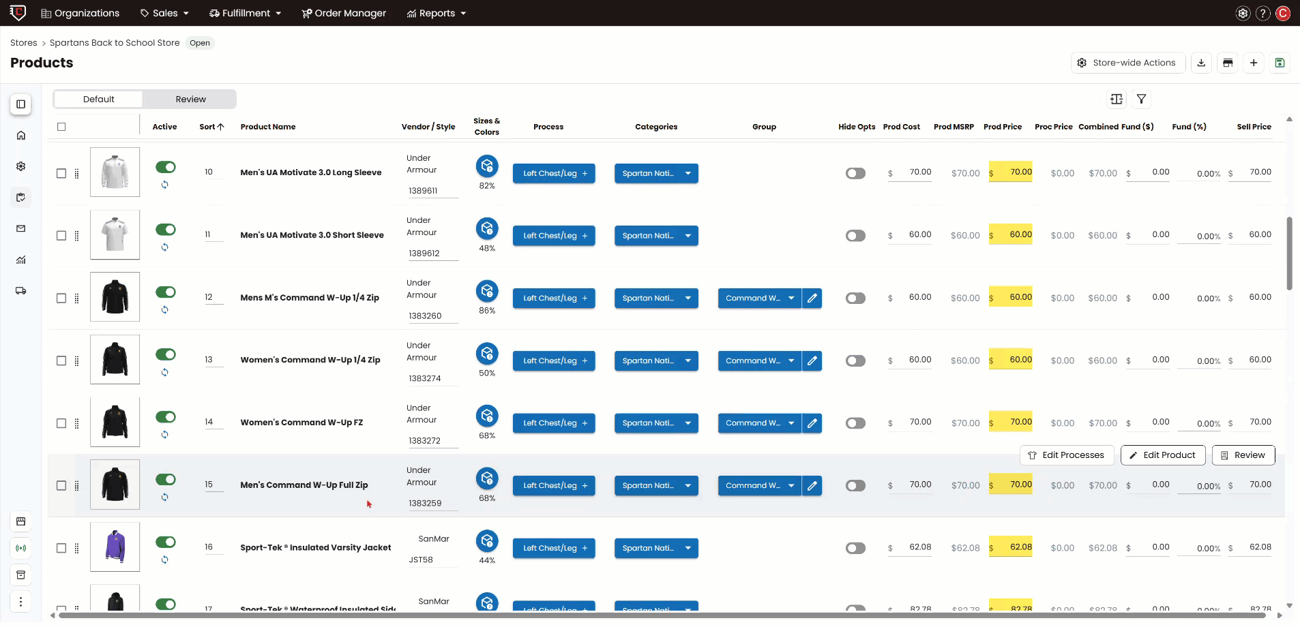The height and width of the screenshot is (627, 1300).
Task: Click the Edit Processes button
Action: tap(1067, 455)
